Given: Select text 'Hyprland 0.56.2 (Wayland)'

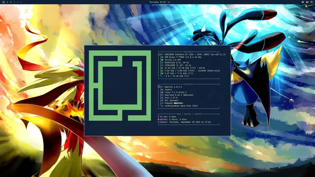Looking at the screenshot, I should [x=179, y=95].
